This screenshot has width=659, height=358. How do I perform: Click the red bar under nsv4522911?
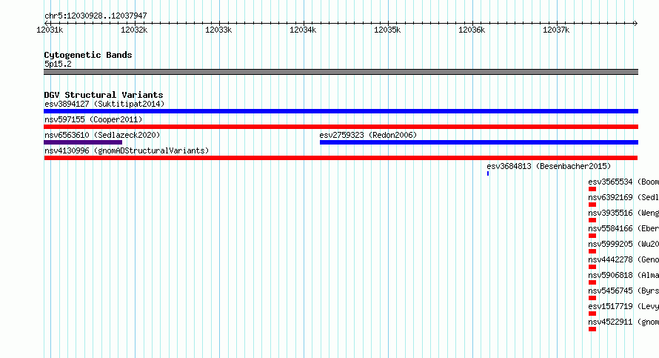tap(592, 329)
